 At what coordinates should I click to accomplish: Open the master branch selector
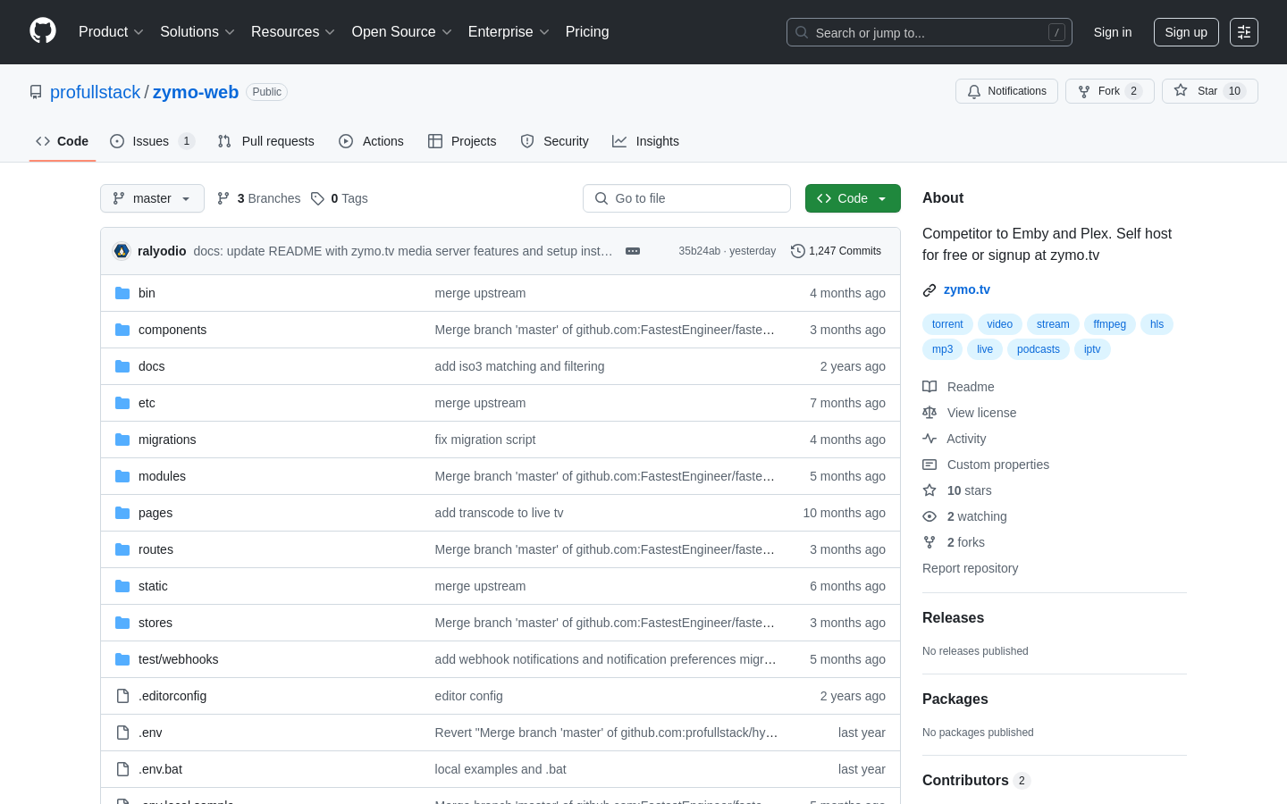[x=152, y=198]
